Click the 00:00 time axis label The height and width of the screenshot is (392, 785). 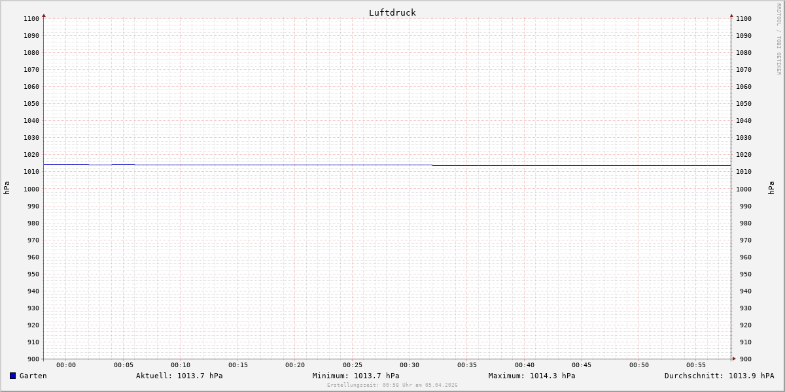66,365
